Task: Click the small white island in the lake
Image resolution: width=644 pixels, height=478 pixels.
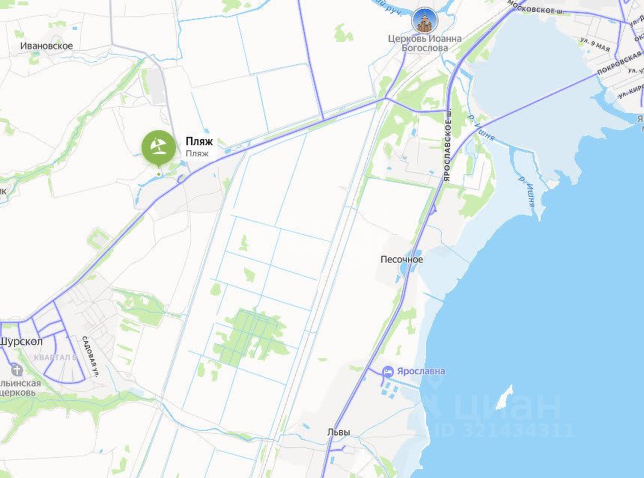Action: (505, 396)
